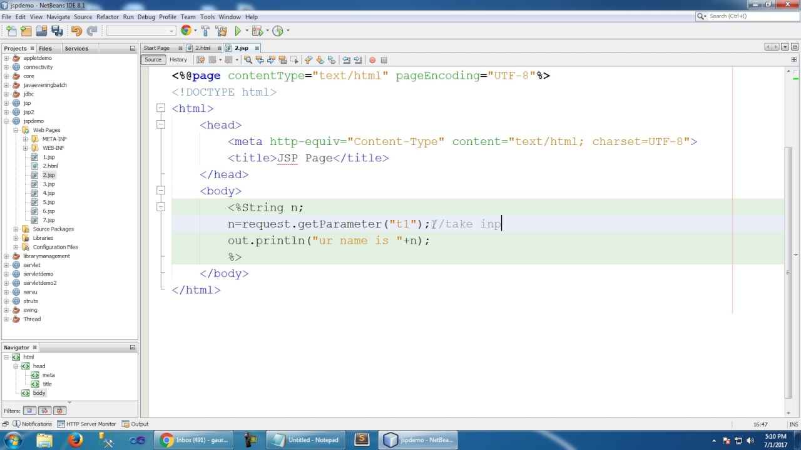Collapse the head node in the Navigator tree
Screen dimensions: 801x450
point(16,366)
